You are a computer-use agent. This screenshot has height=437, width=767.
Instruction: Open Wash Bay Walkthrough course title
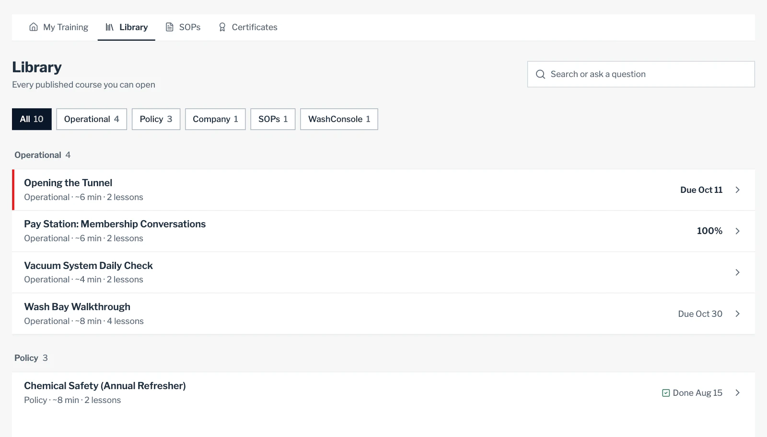coord(77,307)
